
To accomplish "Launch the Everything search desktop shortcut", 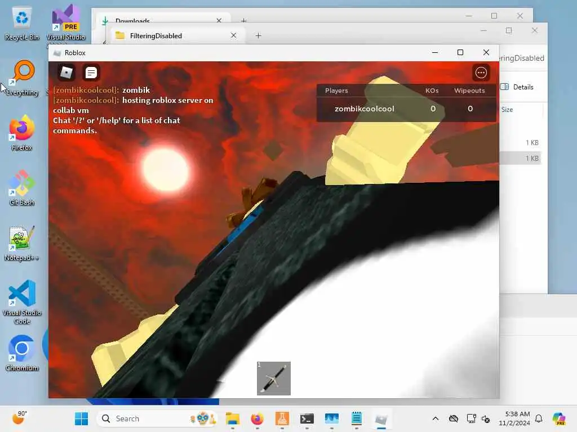I will (x=22, y=78).
